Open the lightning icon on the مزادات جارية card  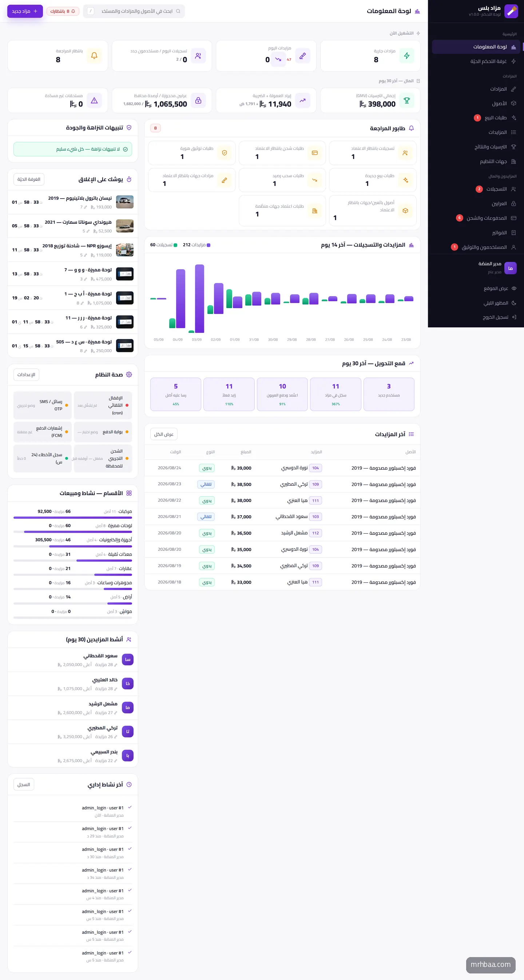(407, 56)
